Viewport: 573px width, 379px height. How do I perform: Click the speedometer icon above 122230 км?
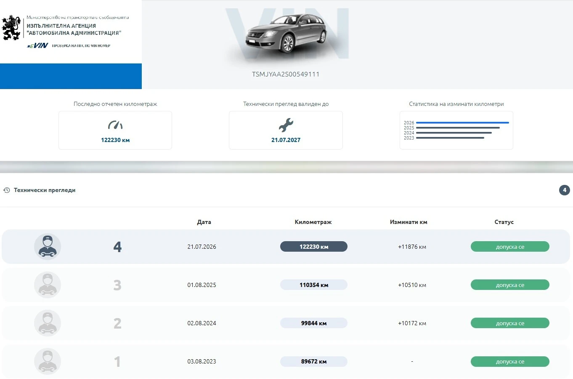tap(115, 125)
